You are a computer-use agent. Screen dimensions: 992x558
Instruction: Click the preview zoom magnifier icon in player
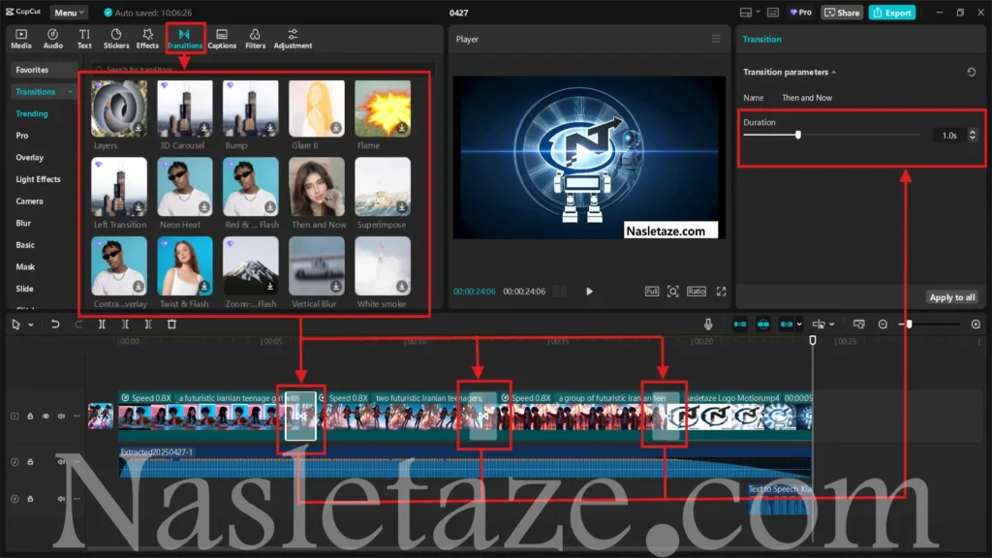(x=673, y=291)
